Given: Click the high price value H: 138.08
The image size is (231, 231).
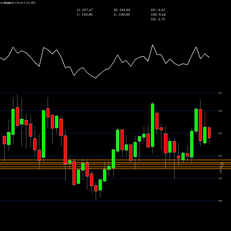Looking at the screenshot, I should point(122,10).
